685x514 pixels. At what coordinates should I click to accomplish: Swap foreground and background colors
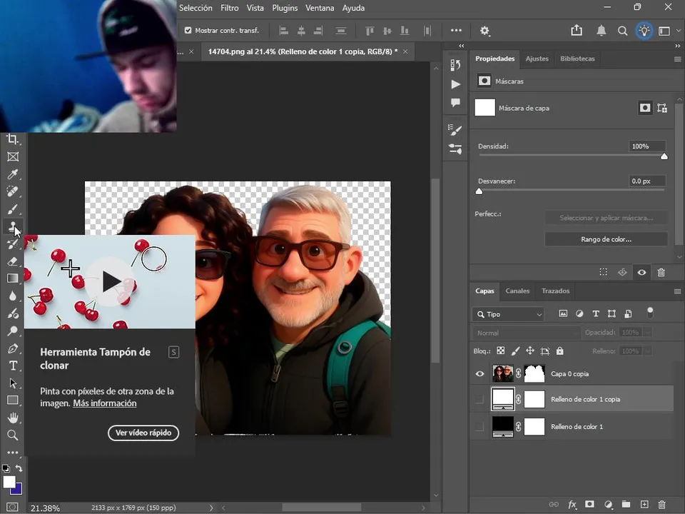pos(19,468)
